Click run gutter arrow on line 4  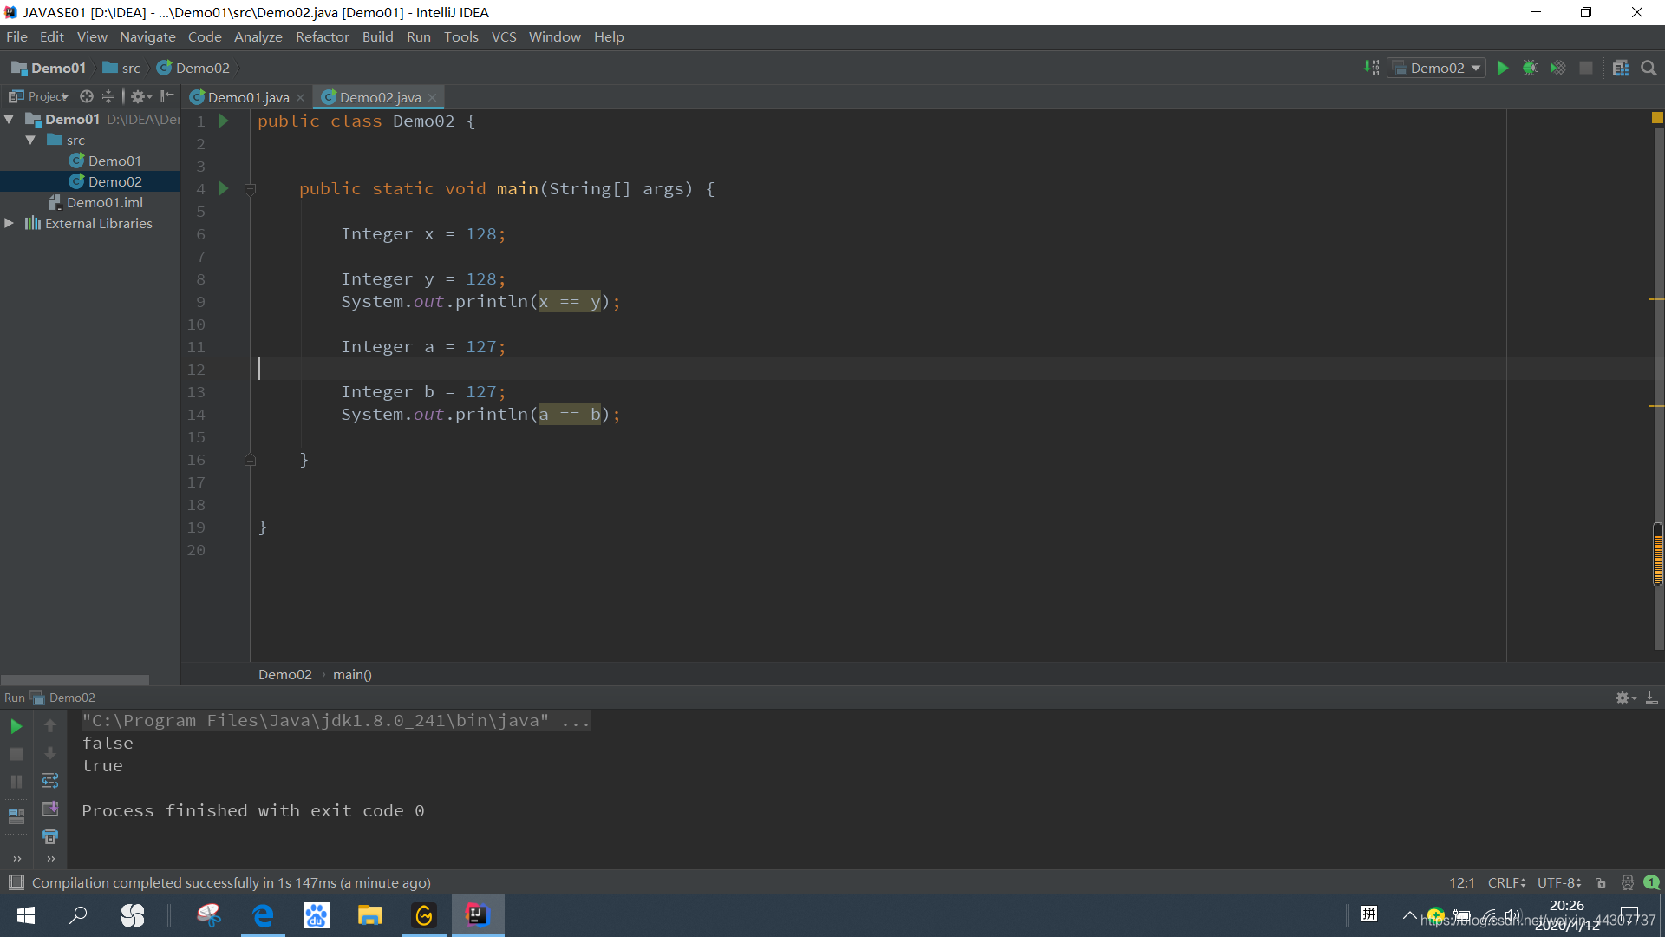point(223,188)
